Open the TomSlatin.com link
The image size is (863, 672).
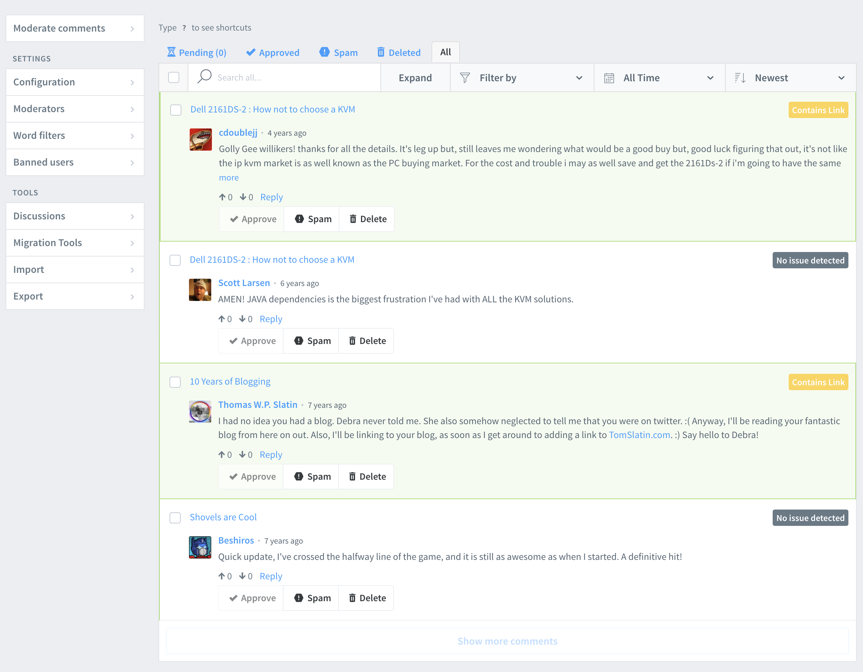[x=639, y=435]
